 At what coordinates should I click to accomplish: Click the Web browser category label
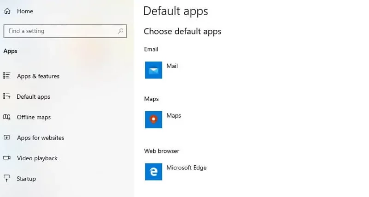(161, 151)
